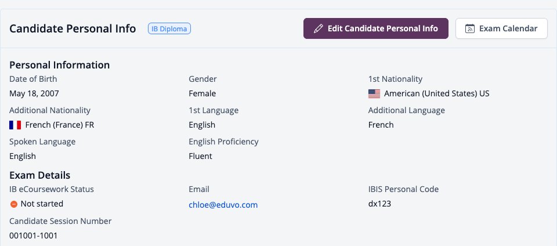Click the session number 001001-1001
The height and width of the screenshot is (246, 557).
coord(34,236)
